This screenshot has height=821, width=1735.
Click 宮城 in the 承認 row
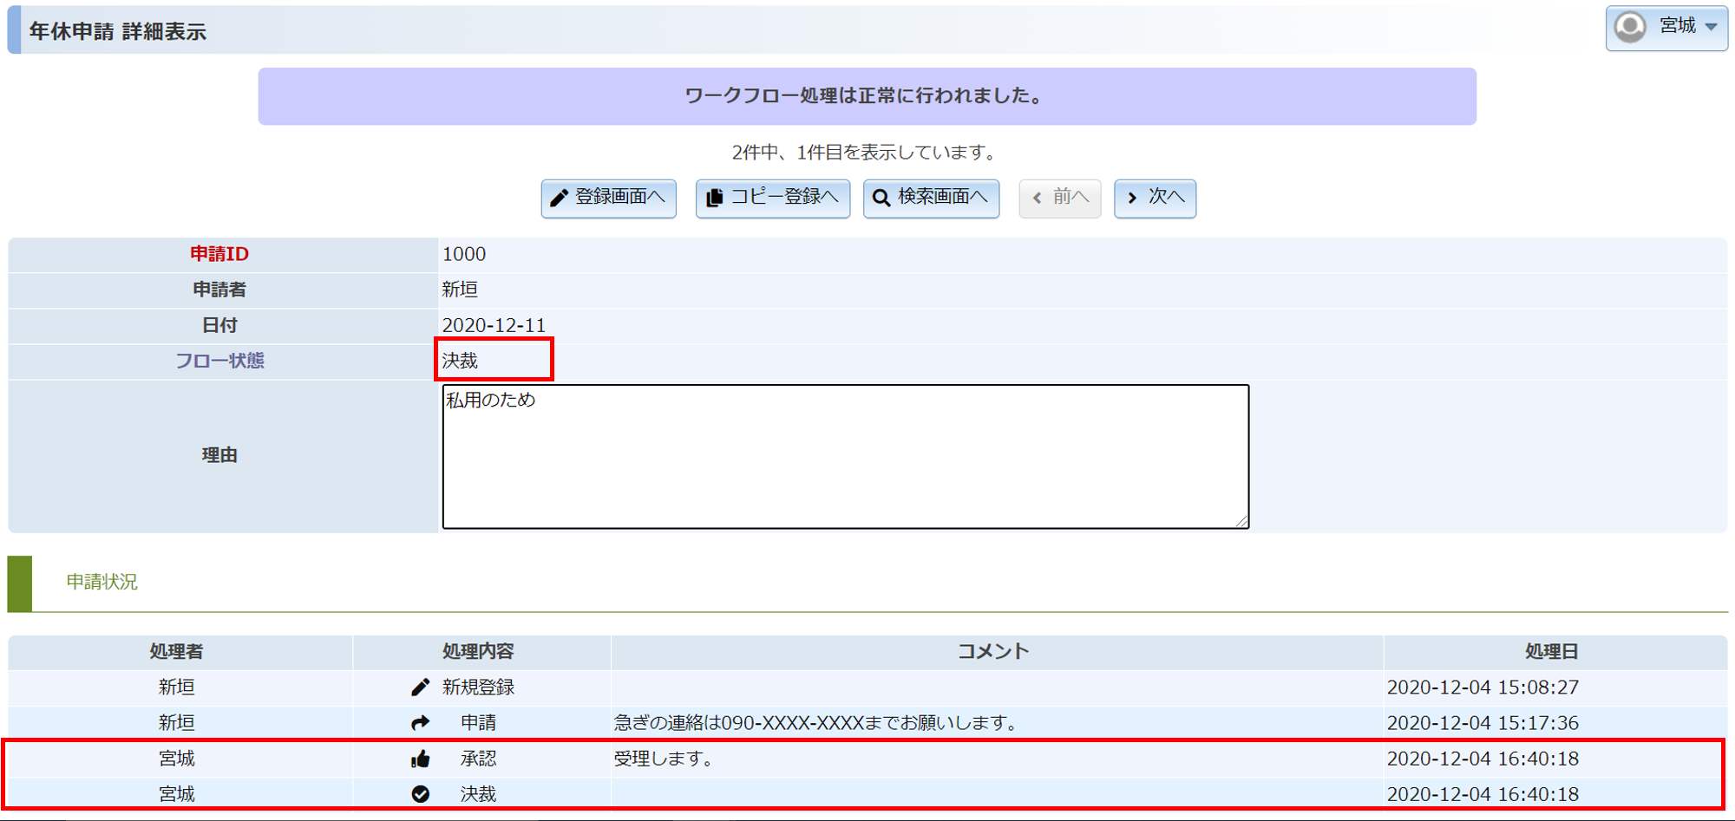pos(176,759)
